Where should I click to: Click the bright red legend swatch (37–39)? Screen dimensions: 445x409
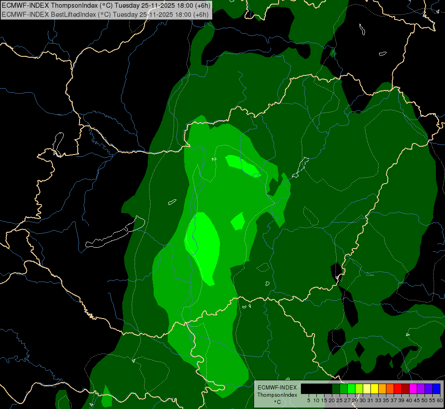(x=398, y=389)
